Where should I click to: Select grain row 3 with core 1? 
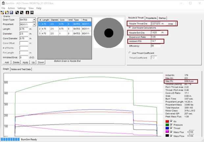click(65, 34)
